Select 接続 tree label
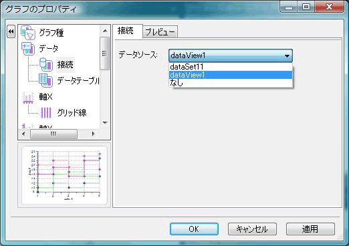This screenshot has width=349, height=246. tap(66, 65)
